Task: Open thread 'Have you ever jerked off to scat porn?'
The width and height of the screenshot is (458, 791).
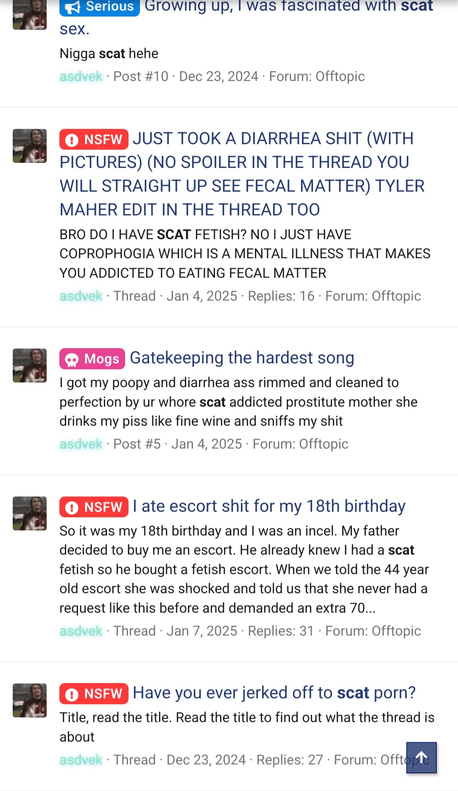Action: click(274, 693)
